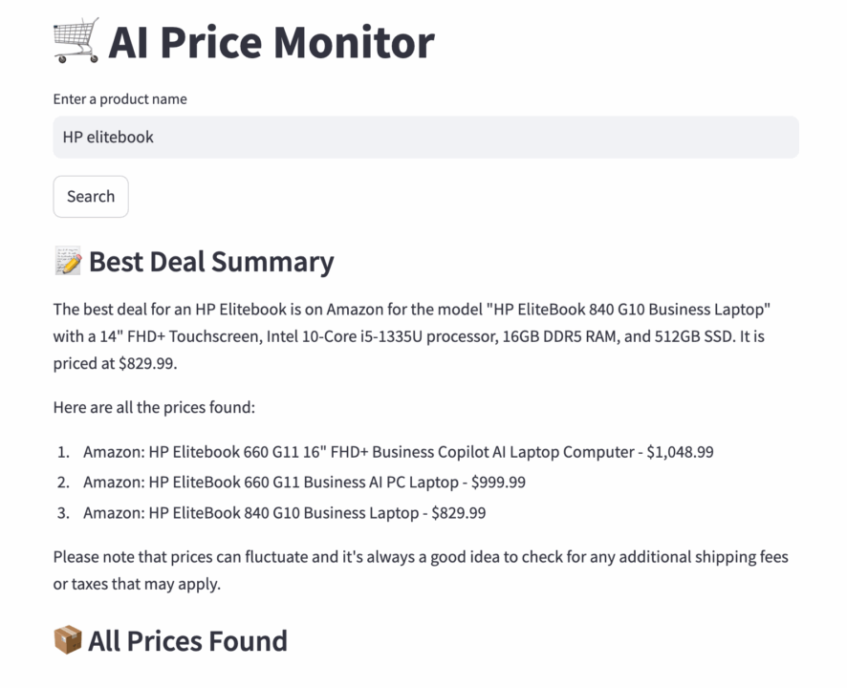This screenshot has width=847, height=688.
Task: Click the 'Enter a product name' label
Action: [119, 99]
